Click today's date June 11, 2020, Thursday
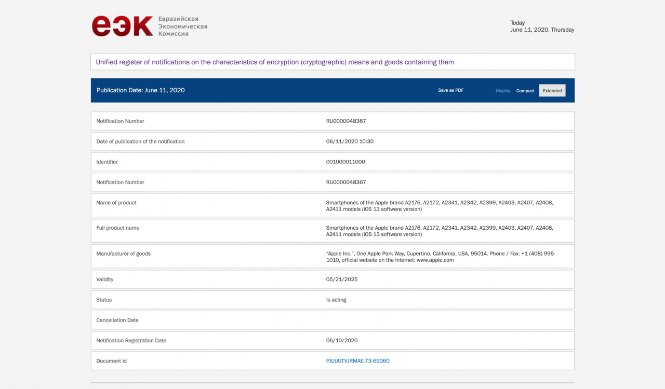The image size is (665, 389). click(542, 30)
